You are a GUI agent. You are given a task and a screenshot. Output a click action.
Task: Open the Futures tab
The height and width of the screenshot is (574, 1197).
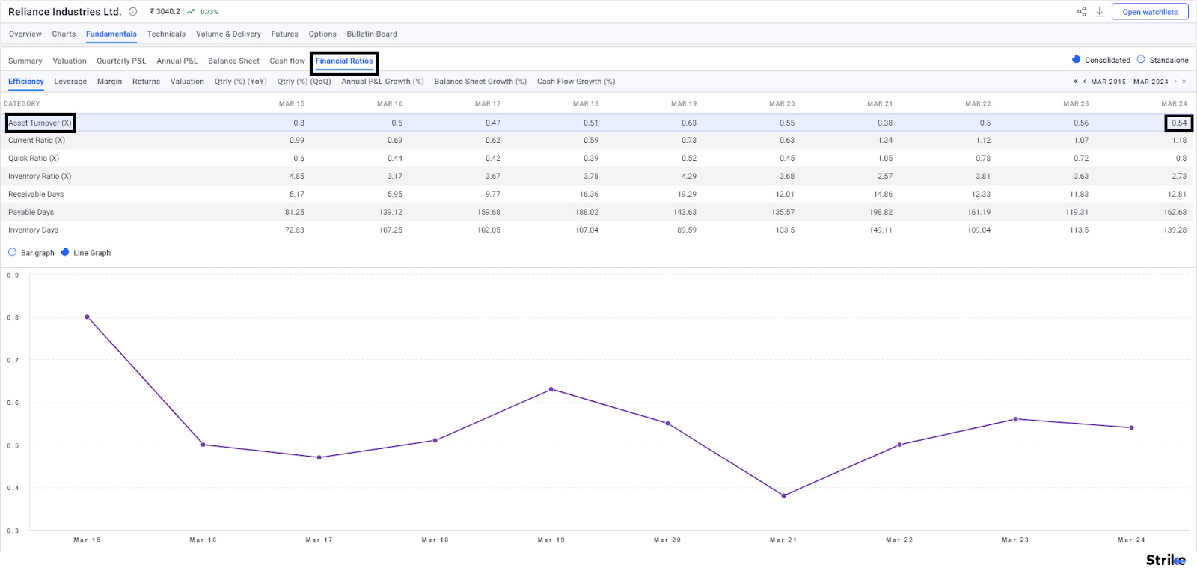284,34
